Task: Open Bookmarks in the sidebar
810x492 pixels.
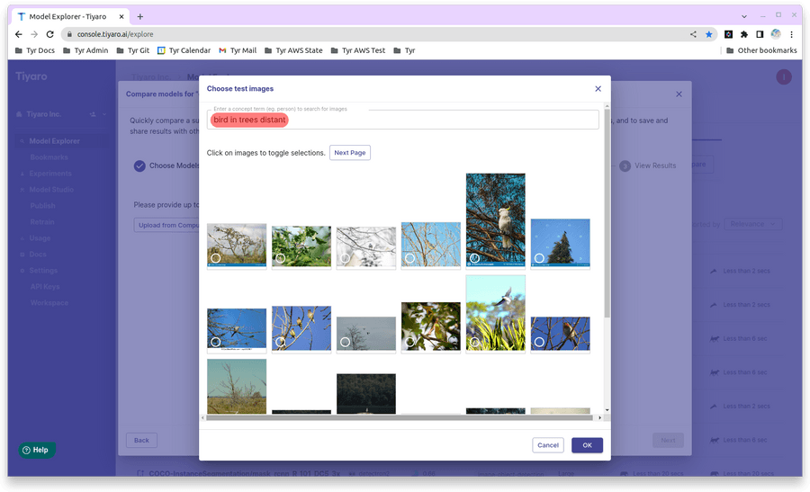Action: pos(49,157)
